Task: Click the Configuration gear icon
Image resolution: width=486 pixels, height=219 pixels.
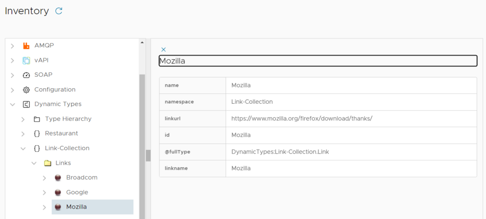Action: tap(26, 90)
